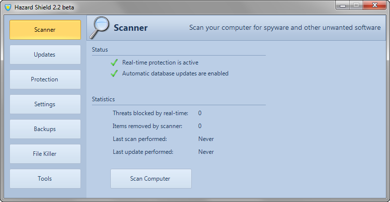Click the real-time protection green checkmark
Screen dimensions: 390x202
point(114,63)
